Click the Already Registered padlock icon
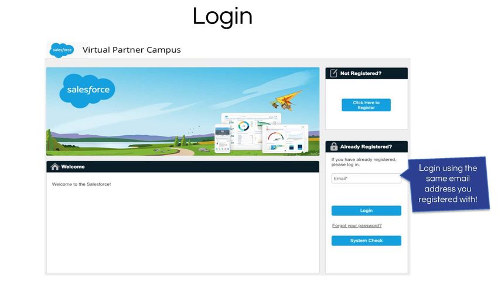 pos(334,146)
